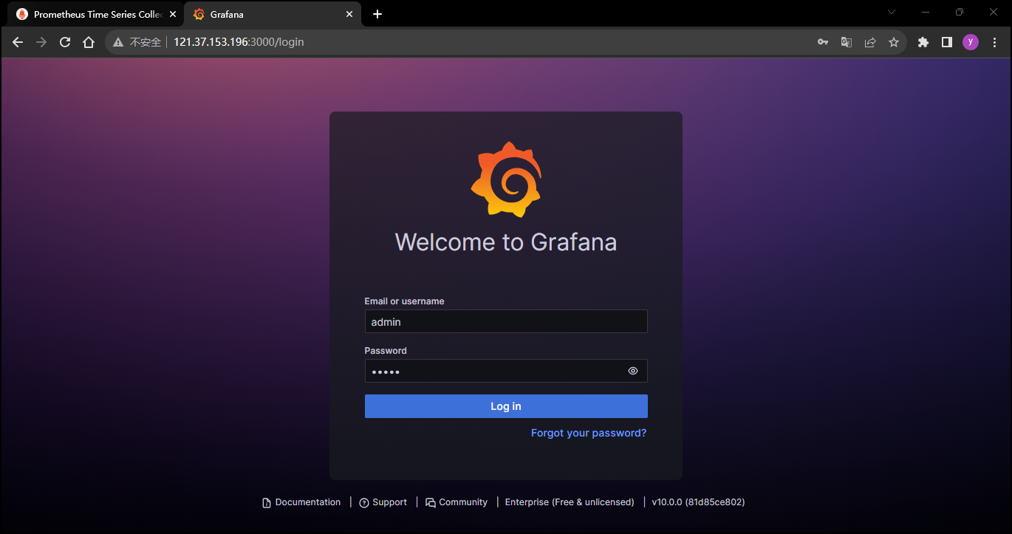The image size is (1012, 534).
Task: Click the Email or username label
Action: coord(404,301)
